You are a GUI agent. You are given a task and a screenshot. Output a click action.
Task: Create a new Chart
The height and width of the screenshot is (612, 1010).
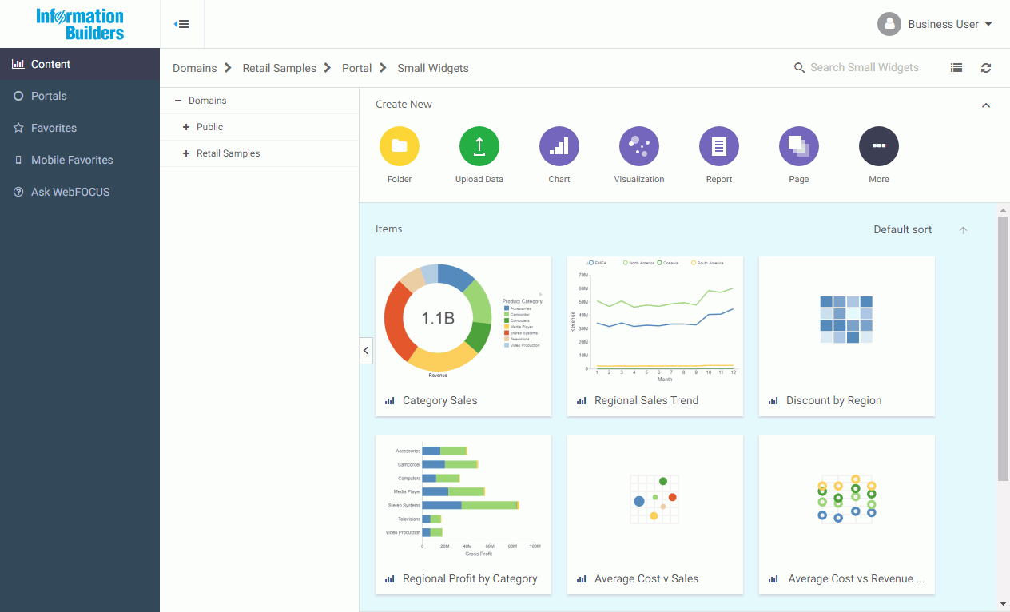click(559, 147)
